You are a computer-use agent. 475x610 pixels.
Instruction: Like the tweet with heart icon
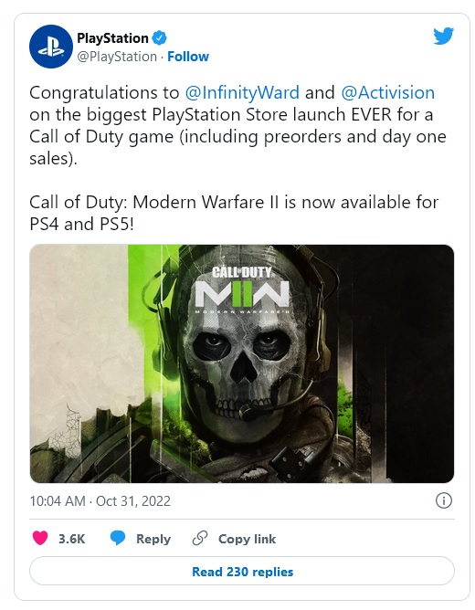[x=40, y=539]
